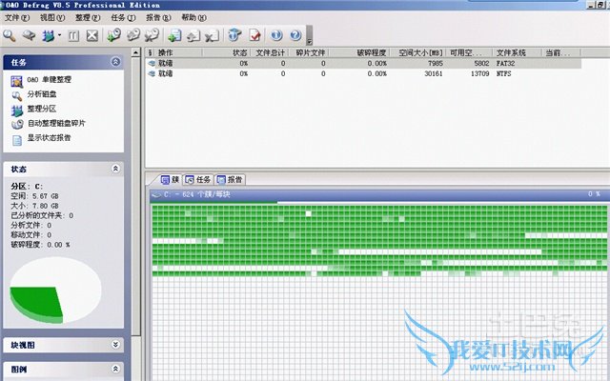Open the 文件 menu
This screenshot has height=381, width=610.
pyautogui.click(x=17, y=17)
